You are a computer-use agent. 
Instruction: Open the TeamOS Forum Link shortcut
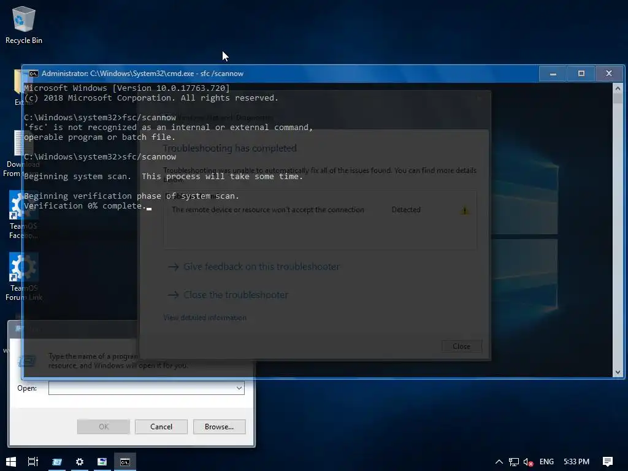tap(24, 277)
